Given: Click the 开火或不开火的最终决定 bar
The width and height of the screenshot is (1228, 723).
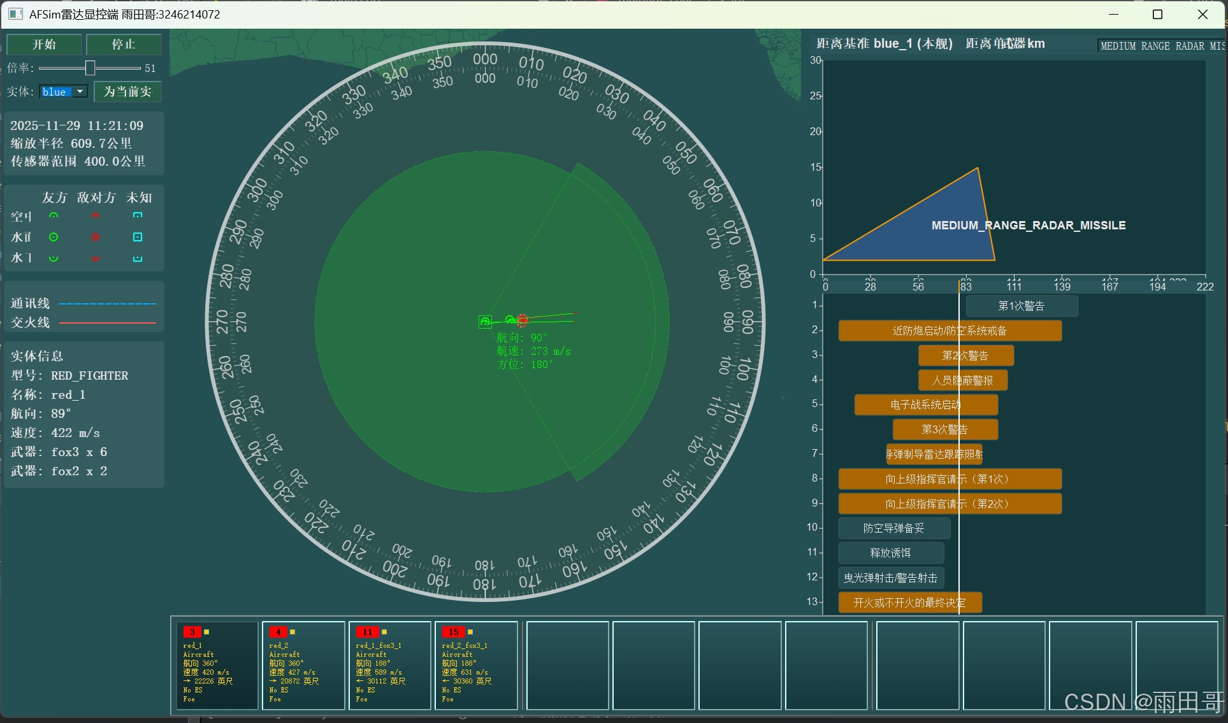Looking at the screenshot, I should click(x=909, y=603).
